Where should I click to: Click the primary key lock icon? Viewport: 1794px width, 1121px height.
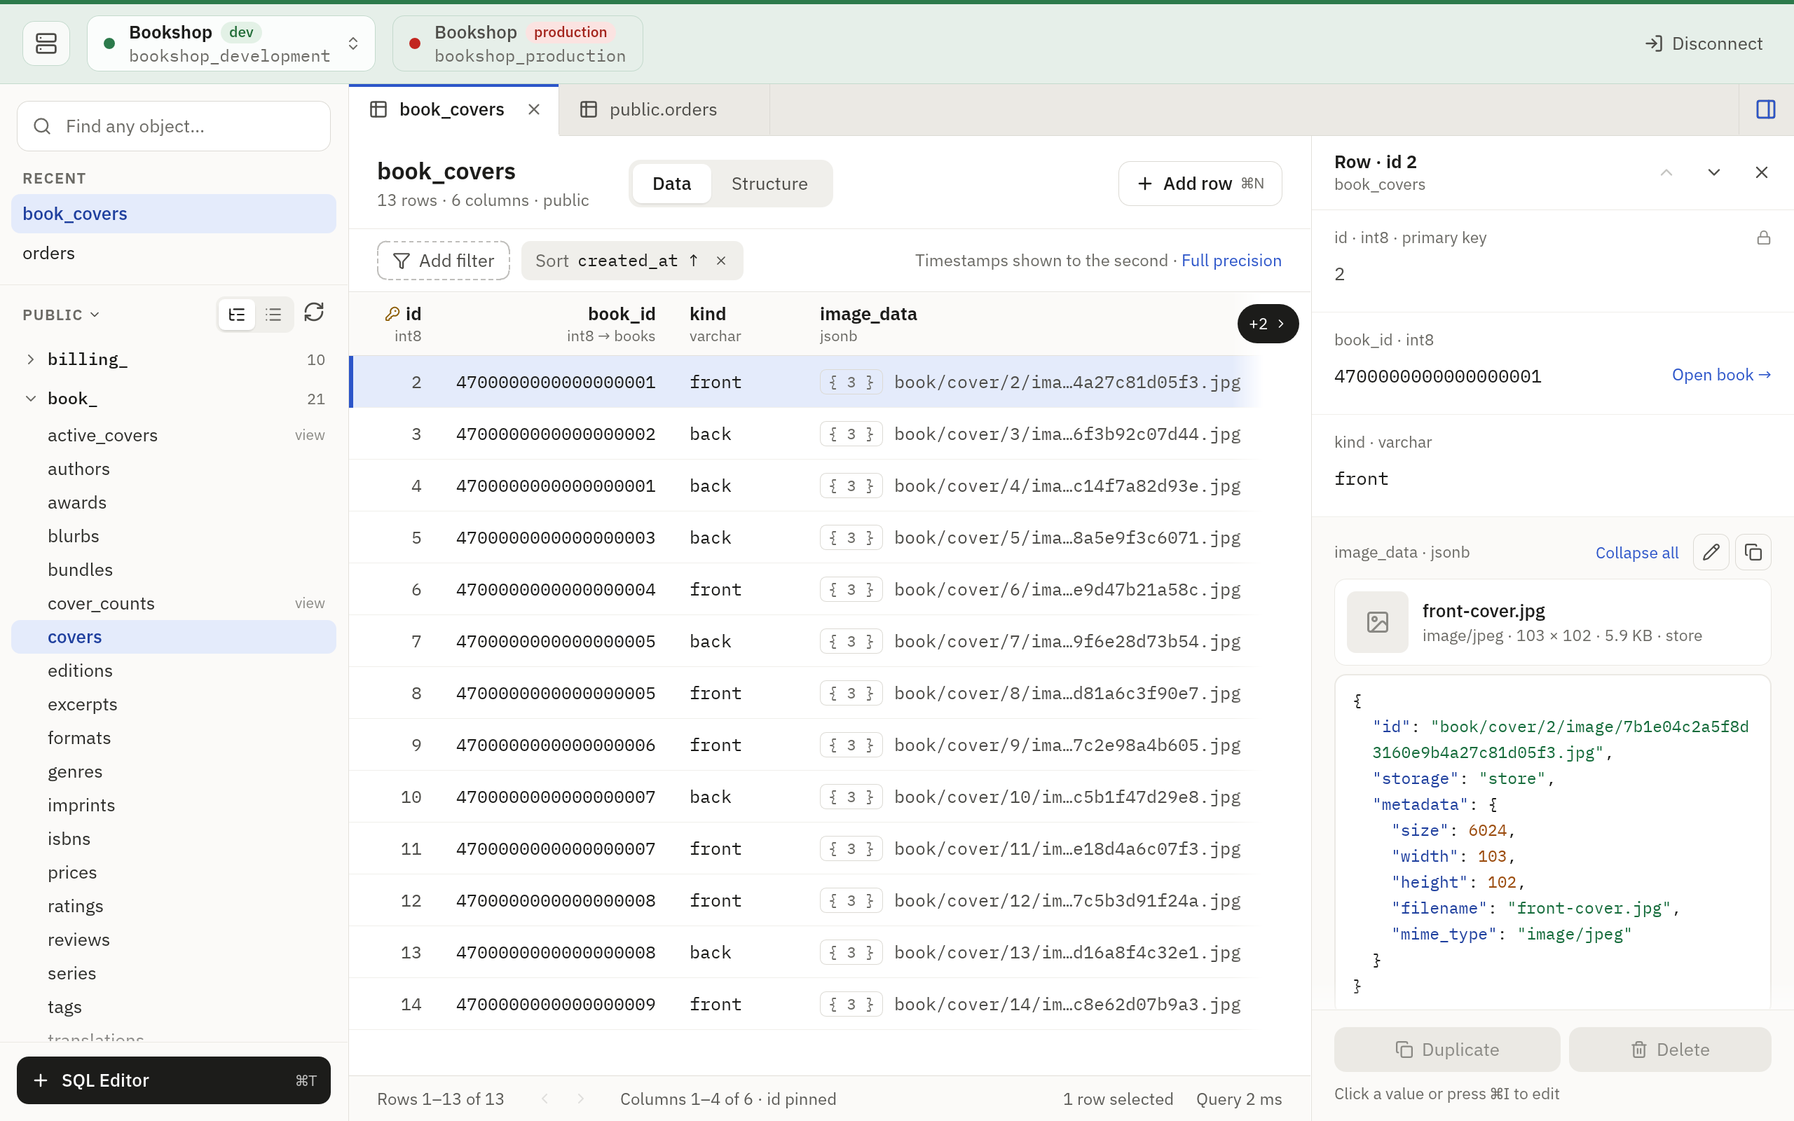[1764, 238]
